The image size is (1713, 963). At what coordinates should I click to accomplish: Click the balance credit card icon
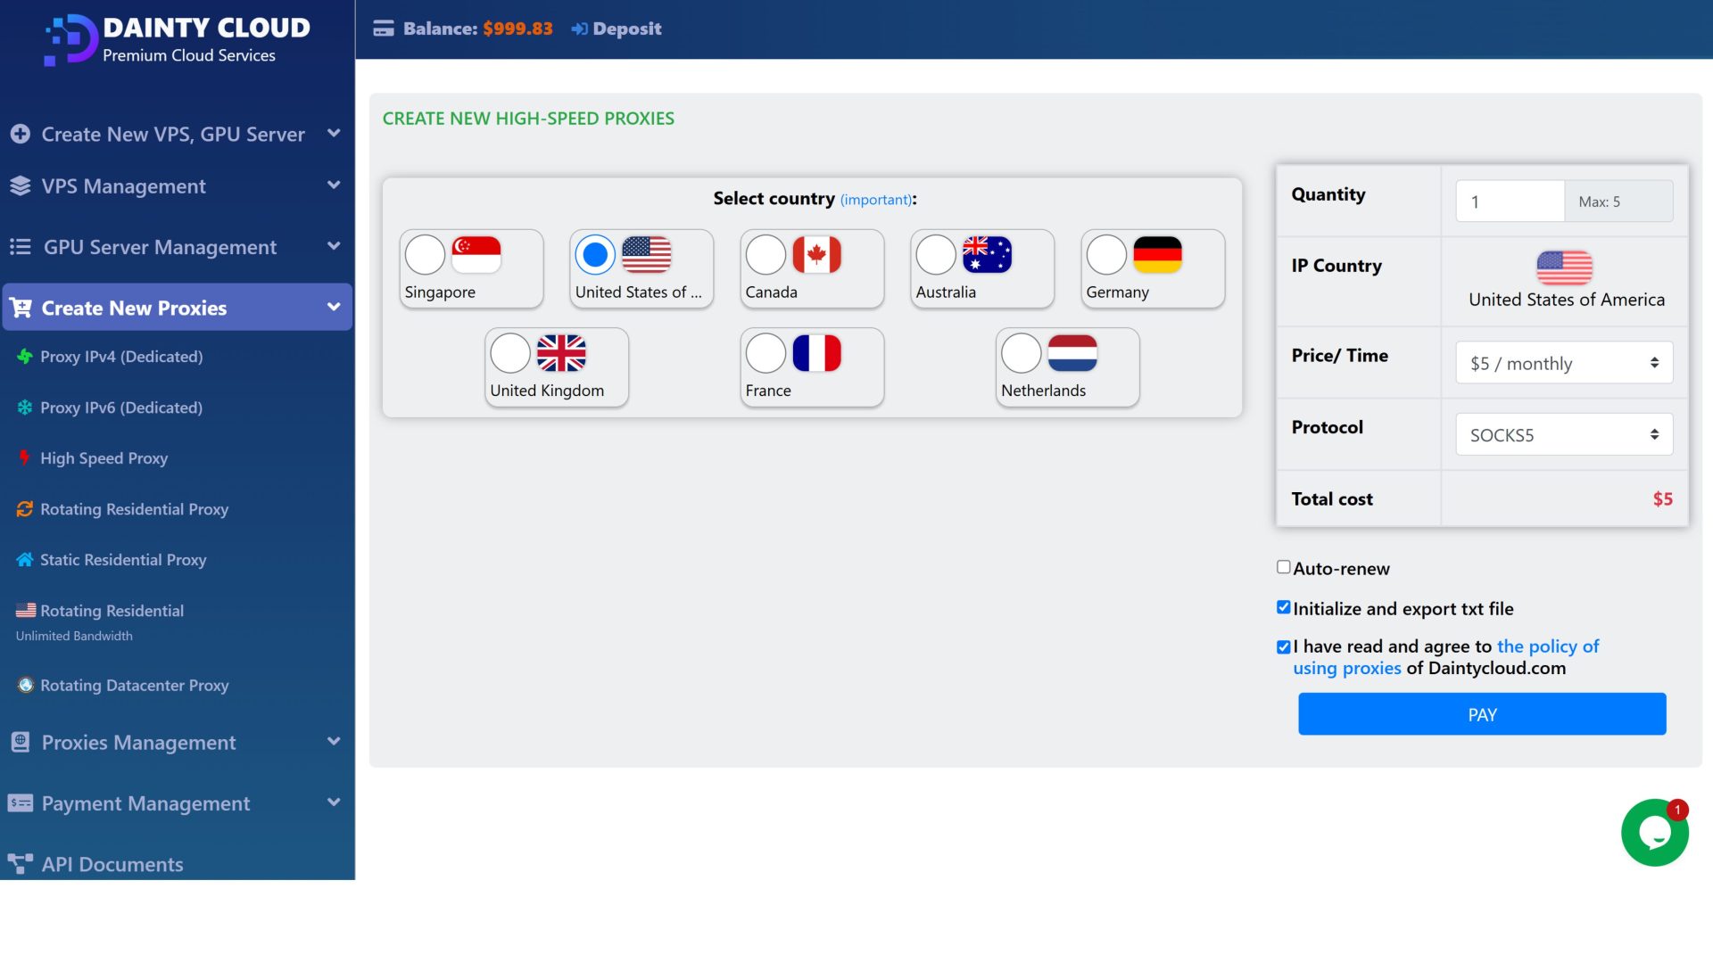coord(384,29)
